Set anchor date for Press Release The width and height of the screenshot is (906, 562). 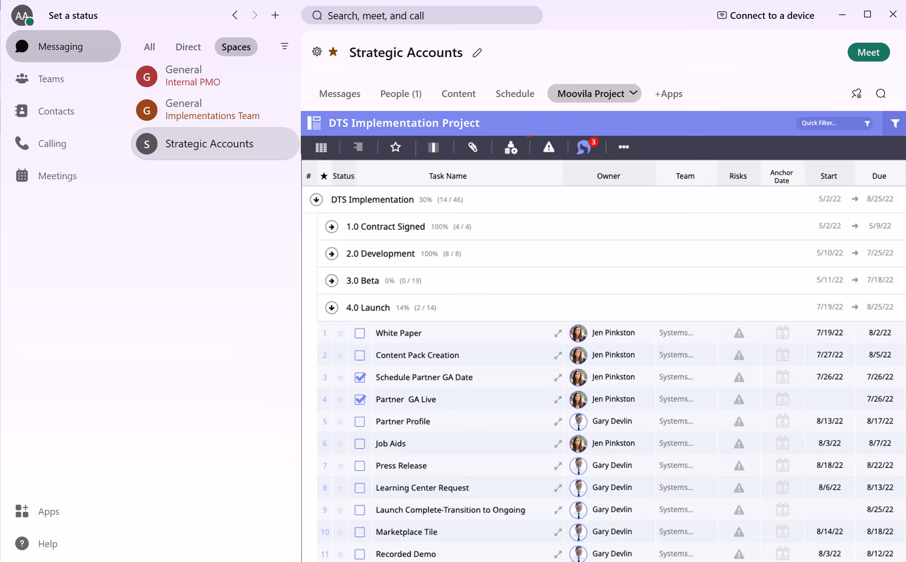pyautogui.click(x=782, y=465)
